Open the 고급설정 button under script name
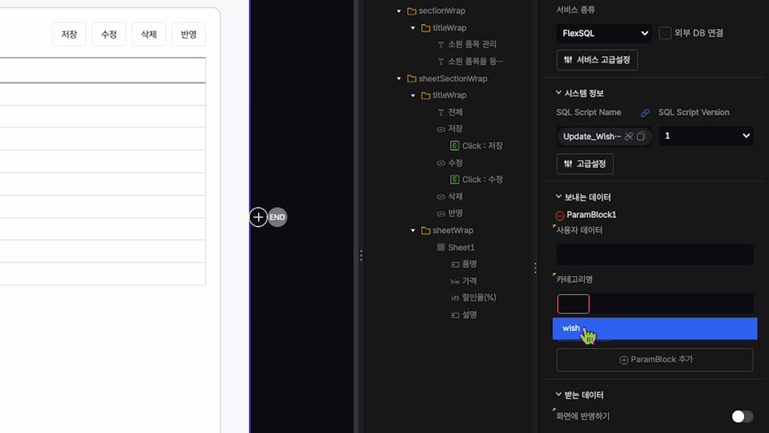 585,164
